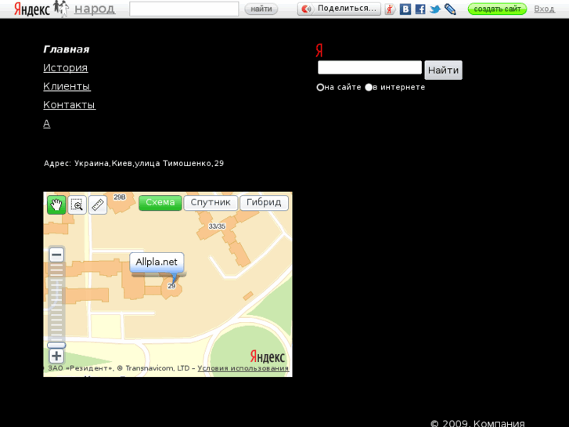Select the magnifier zoom-area tool
Image resolution: width=569 pixels, height=427 pixels.
click(77, 205)
